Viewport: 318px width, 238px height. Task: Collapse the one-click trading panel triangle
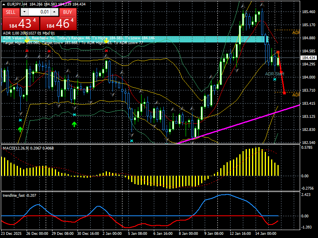[4, 4]
